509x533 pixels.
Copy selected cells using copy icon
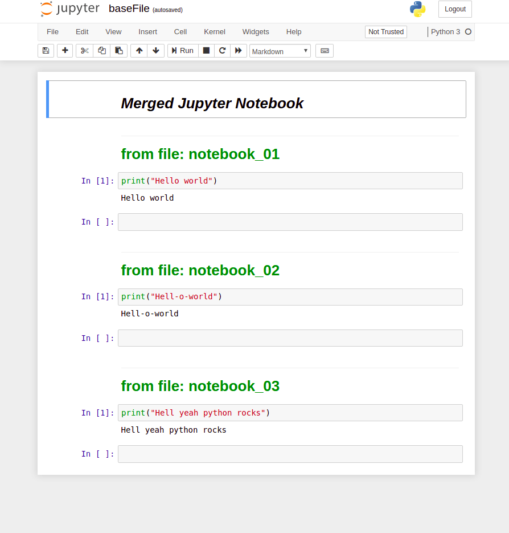click(101, 51)
